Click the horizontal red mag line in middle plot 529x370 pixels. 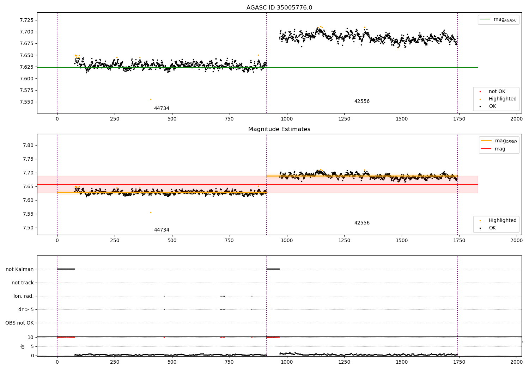pyautogui.click(x=257, y=184)
